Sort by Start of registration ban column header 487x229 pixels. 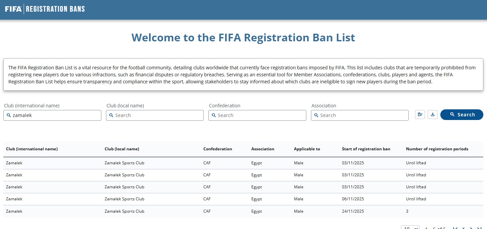pos(366,149)
